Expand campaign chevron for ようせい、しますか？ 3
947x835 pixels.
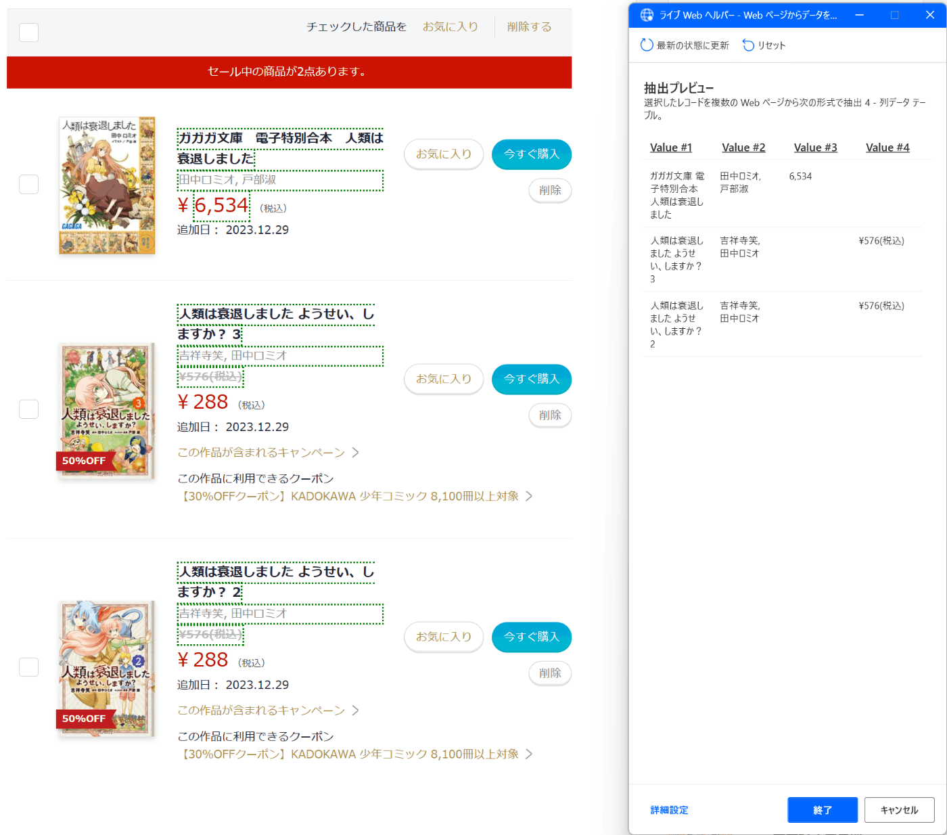point(356,452)
